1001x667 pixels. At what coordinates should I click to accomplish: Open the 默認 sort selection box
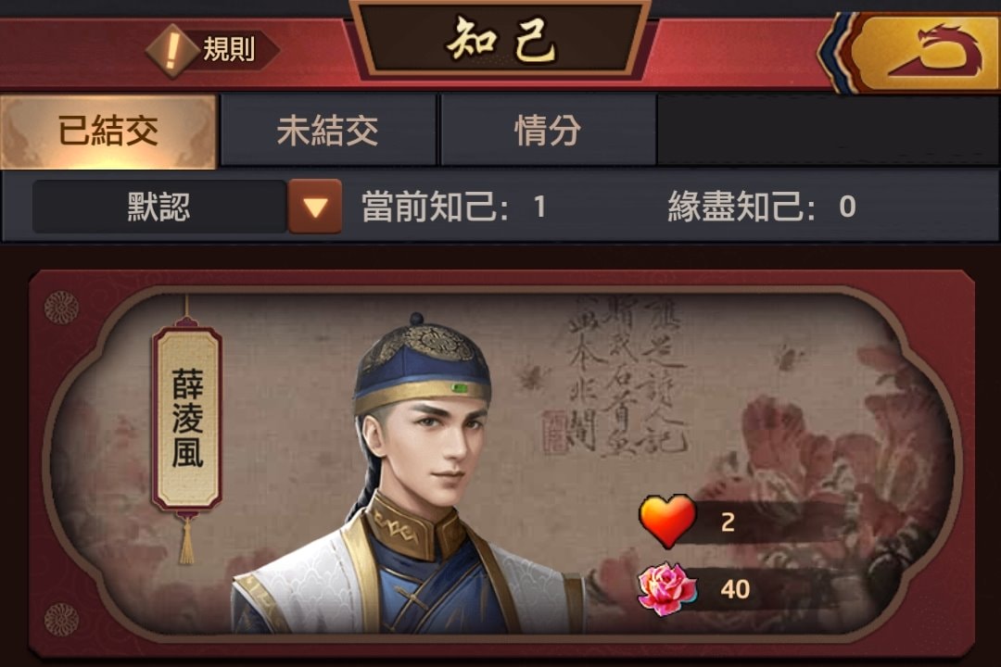[x=159, y=207]
